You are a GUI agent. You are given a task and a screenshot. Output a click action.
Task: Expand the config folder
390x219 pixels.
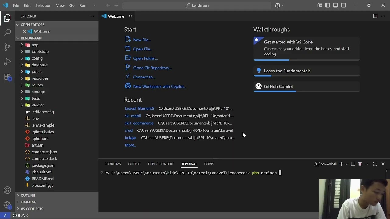[x=57, y=58]
